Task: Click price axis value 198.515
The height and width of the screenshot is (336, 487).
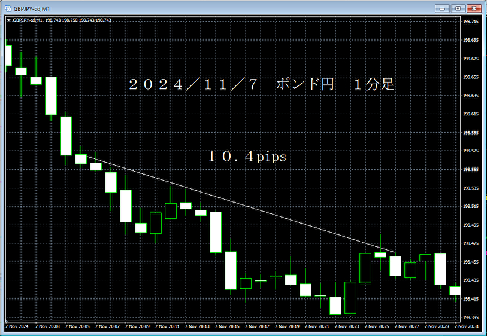Action: (x=471, y=206)
